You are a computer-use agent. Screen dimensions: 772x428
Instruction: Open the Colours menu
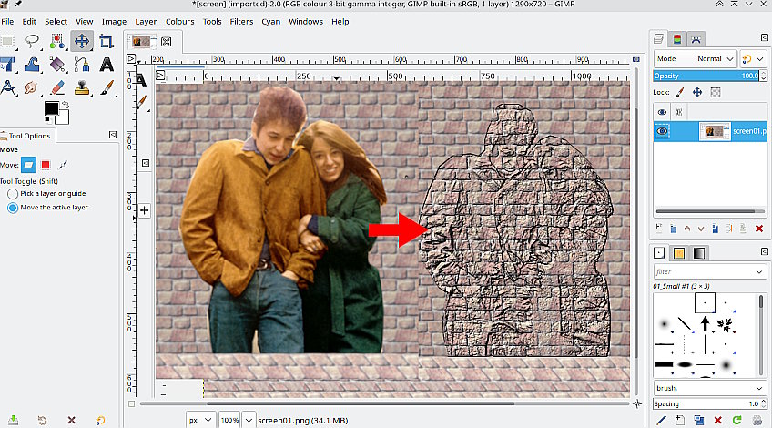click(x=179, y=21)
